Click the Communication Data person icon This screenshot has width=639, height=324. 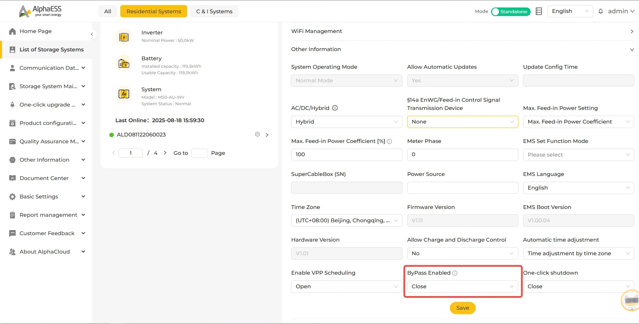coord(13,68)
